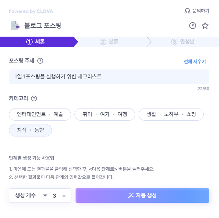Choose the 생활 · 노하우 · 쇼핑 category
The width and height of the screenshot is (219, 218).
tap(171, 114)
